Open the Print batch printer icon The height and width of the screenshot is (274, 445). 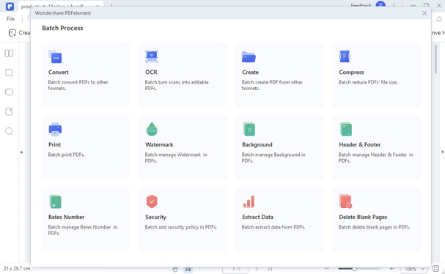pyautogui.click(x=55, y=130)
